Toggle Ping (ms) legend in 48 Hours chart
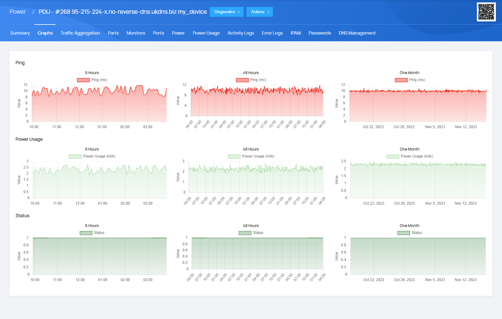This screenshot has height=319, width=502. coord(251,80)
